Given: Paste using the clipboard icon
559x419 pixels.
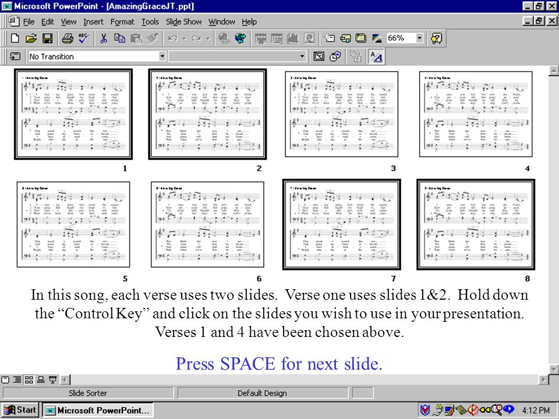Looking at the screenshot, I should 136,38.
